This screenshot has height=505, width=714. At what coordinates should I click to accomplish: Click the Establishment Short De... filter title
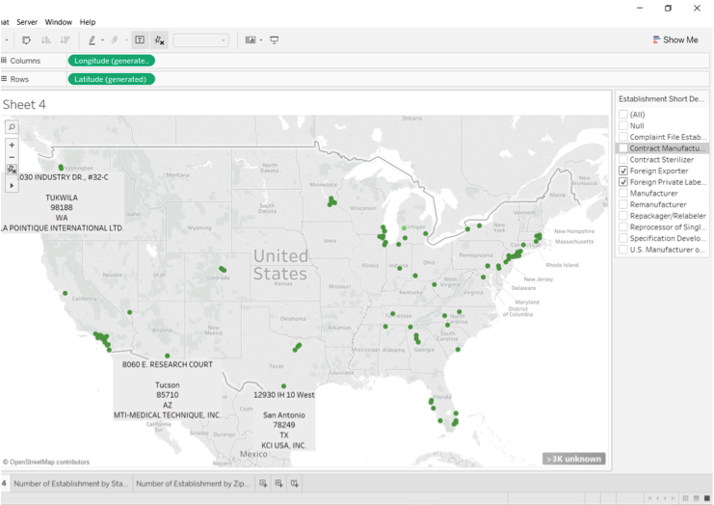coord(661,99)
